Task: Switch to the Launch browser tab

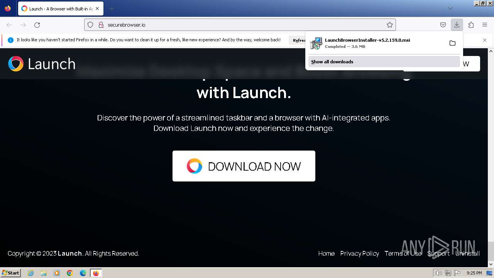Action: click(x=61, y=8)
